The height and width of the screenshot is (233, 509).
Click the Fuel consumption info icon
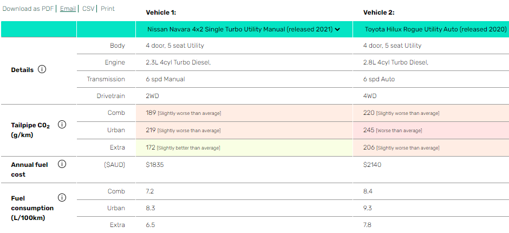tap(62, 198)
